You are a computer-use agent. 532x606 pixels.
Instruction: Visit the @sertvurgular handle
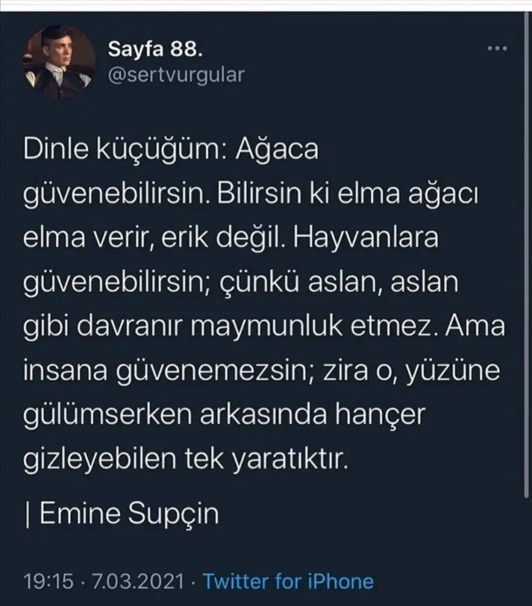coord(176,75)
